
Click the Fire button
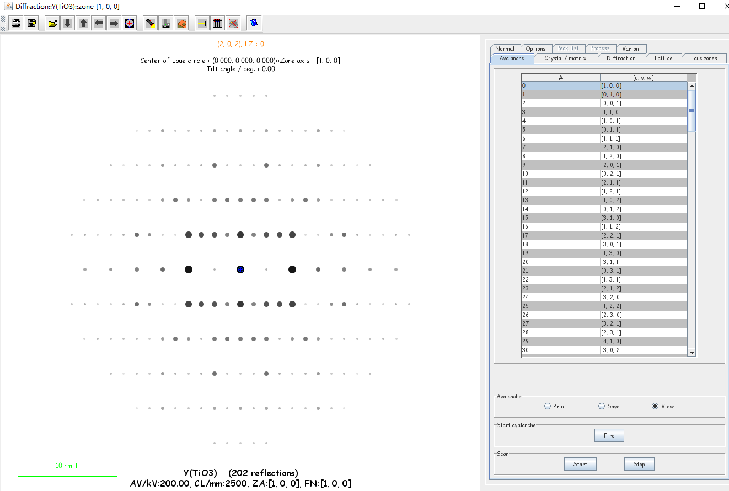609,435
